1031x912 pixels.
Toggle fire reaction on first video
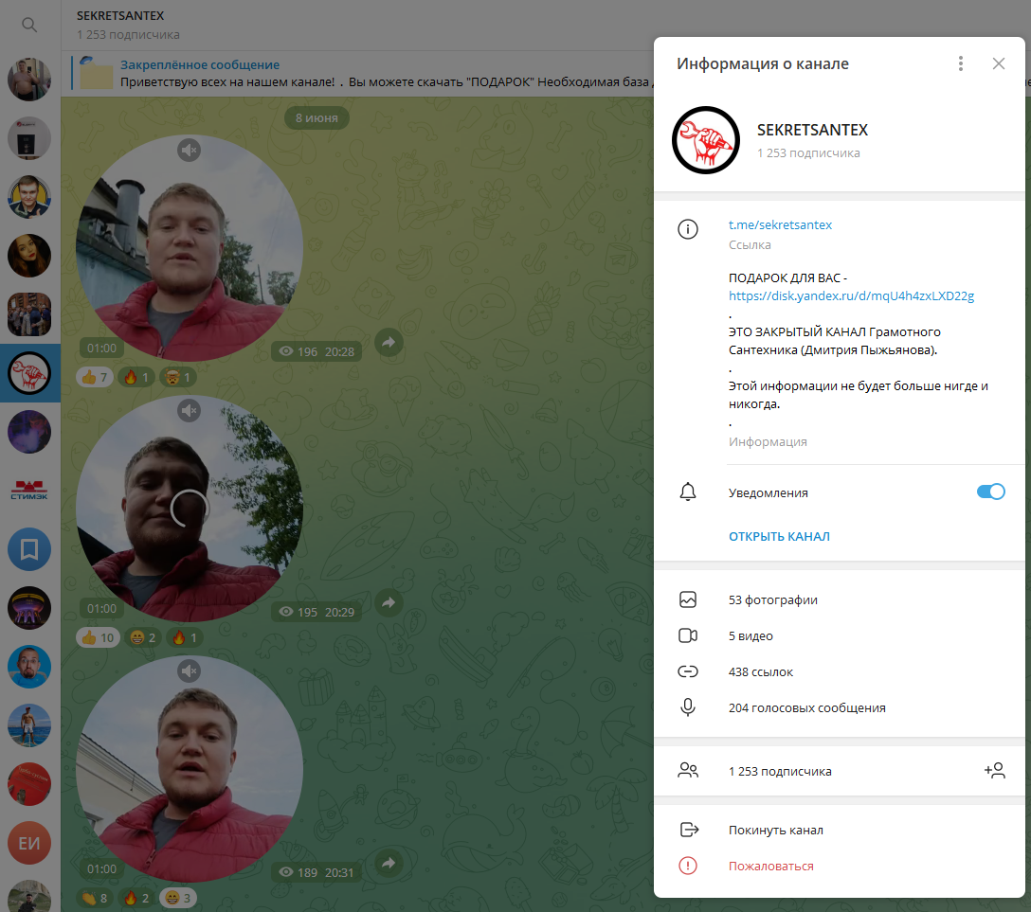[136, 377]
